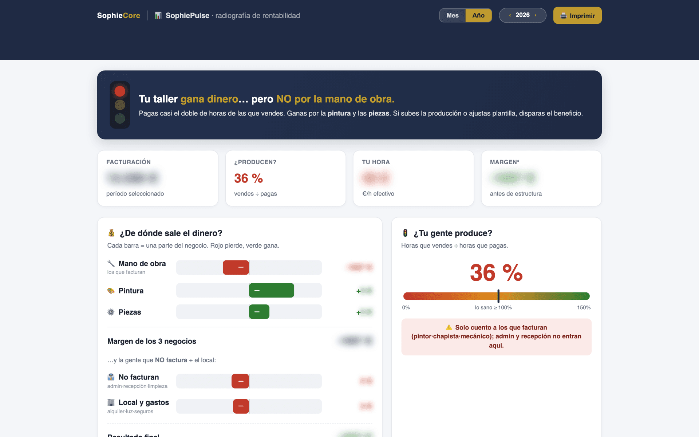Switch the period toggle to Mes
The image size is (699, 437).
[453, 15]
